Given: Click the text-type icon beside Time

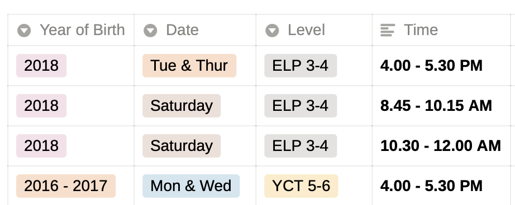Looking at the screenshot, I should click(x=388, y=30).
